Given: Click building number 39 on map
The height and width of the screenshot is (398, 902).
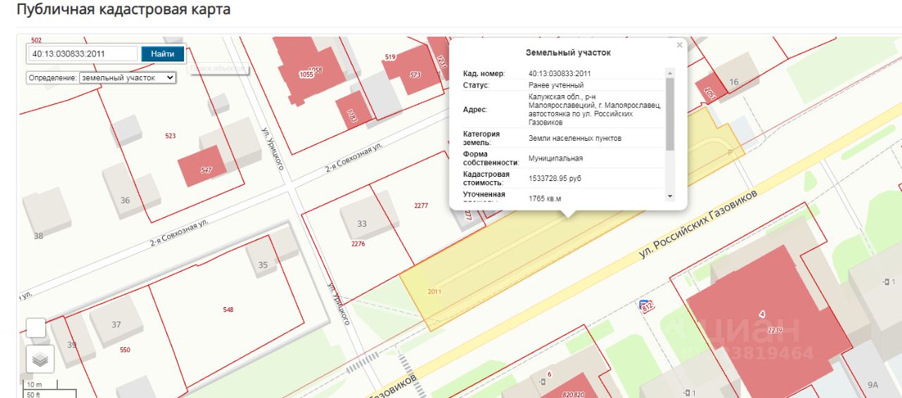Looking at the screenshot, I should (72, 344).
